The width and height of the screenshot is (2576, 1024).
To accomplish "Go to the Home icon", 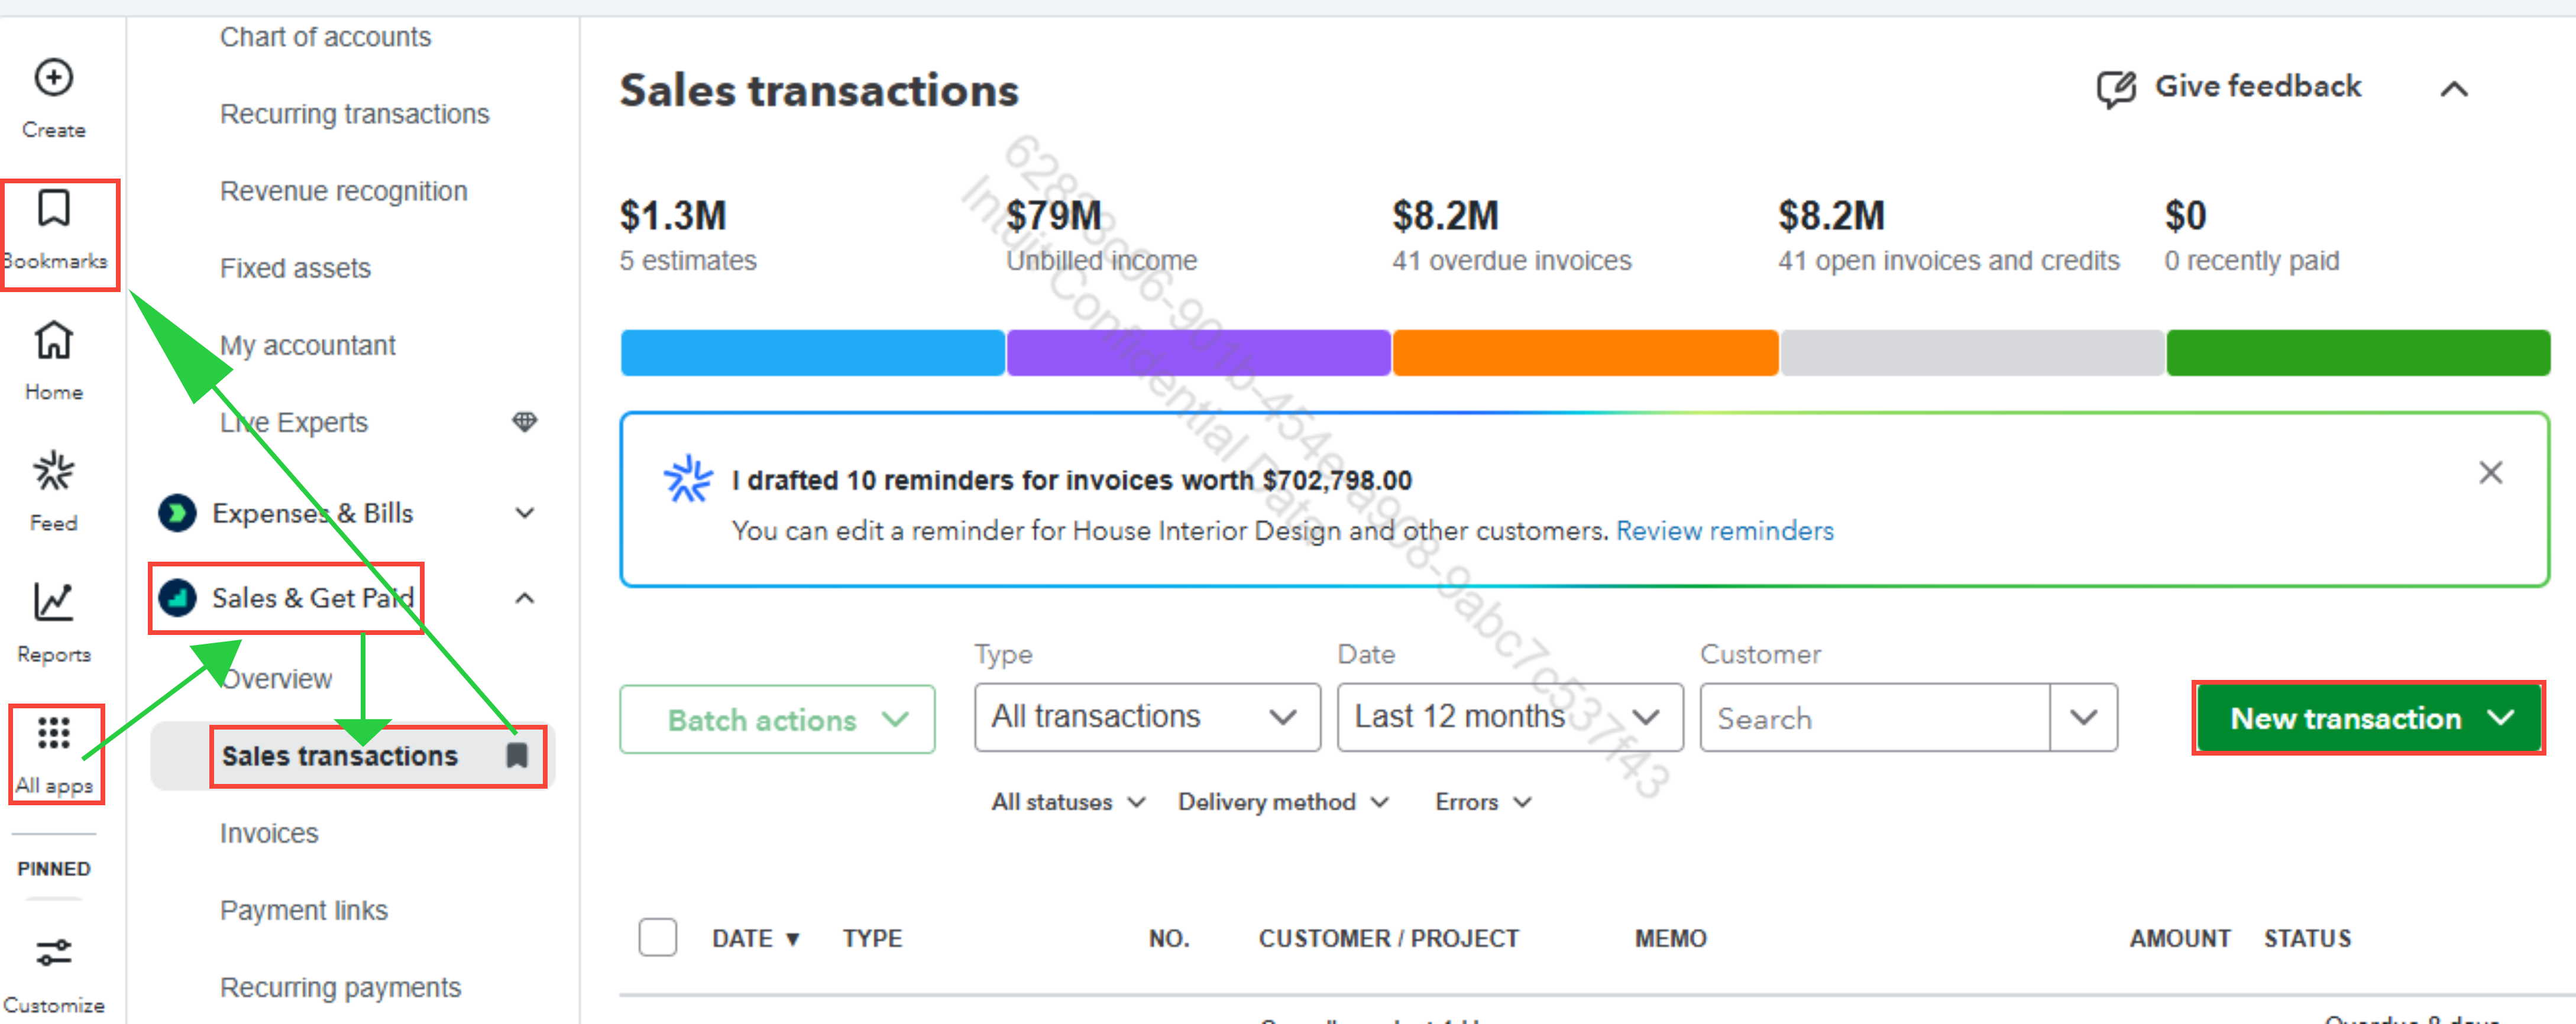I will tap(54, 341).
